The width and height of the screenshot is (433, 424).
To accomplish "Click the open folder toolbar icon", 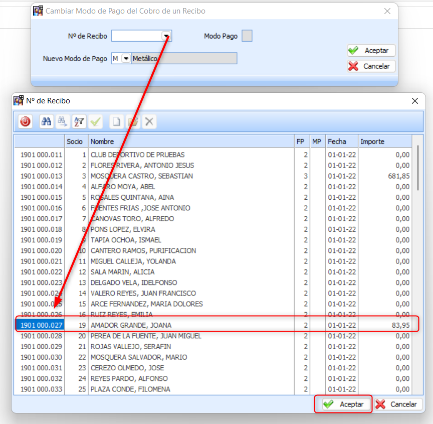I will point(132,121).
